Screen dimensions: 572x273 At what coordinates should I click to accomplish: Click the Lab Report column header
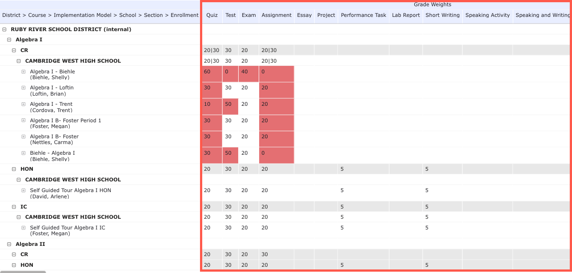pyautogui.click(x=405, y=15)
